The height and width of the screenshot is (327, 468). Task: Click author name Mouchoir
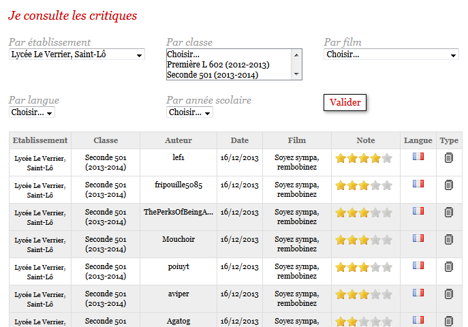tap(178, 239)
